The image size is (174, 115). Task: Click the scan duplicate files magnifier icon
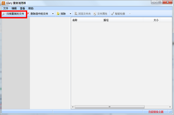(x=4, y=14)
